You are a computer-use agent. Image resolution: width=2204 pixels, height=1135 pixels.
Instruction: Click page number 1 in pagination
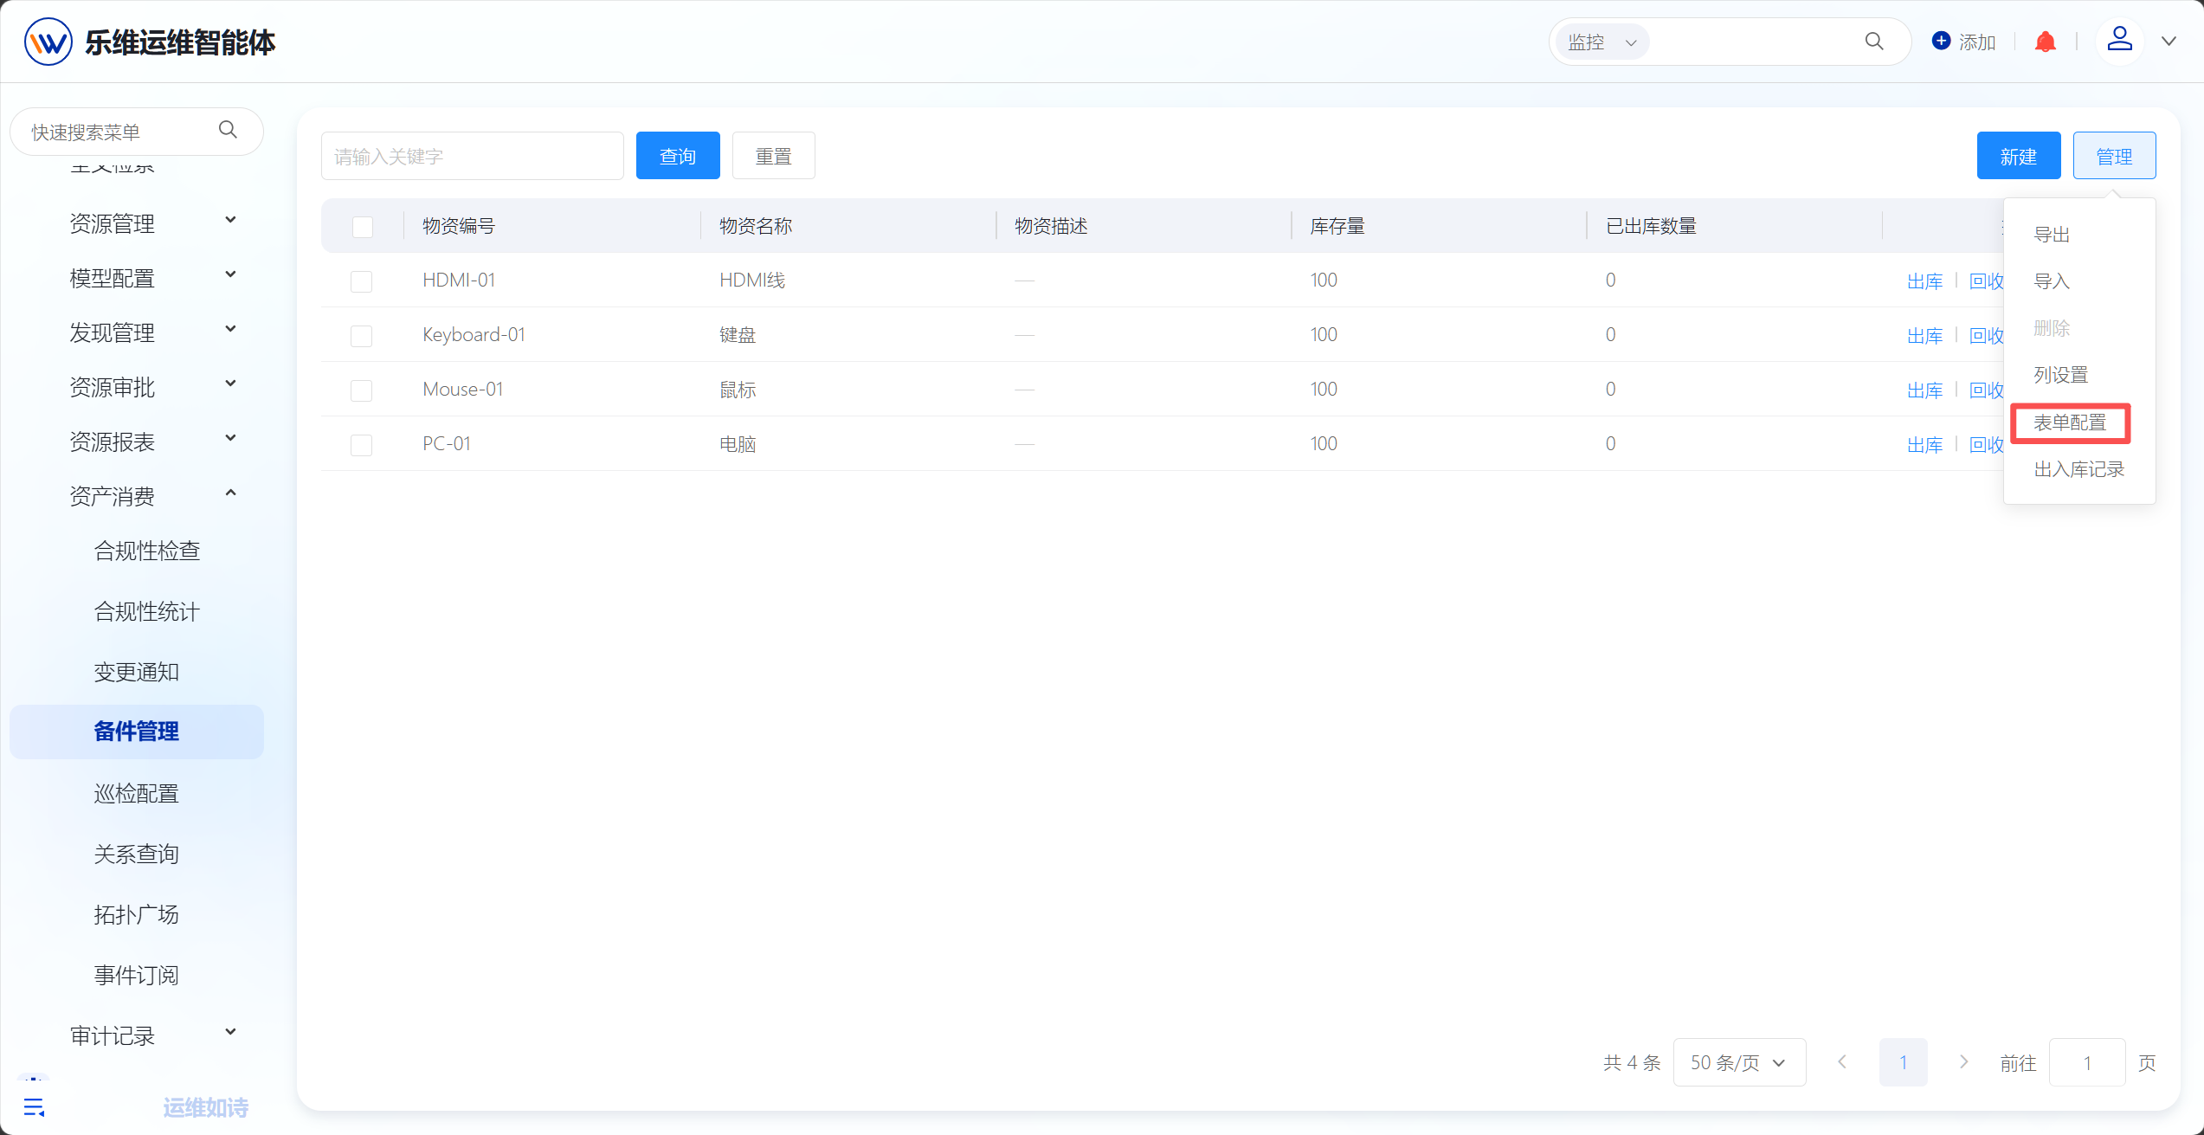[1904, 1062]
